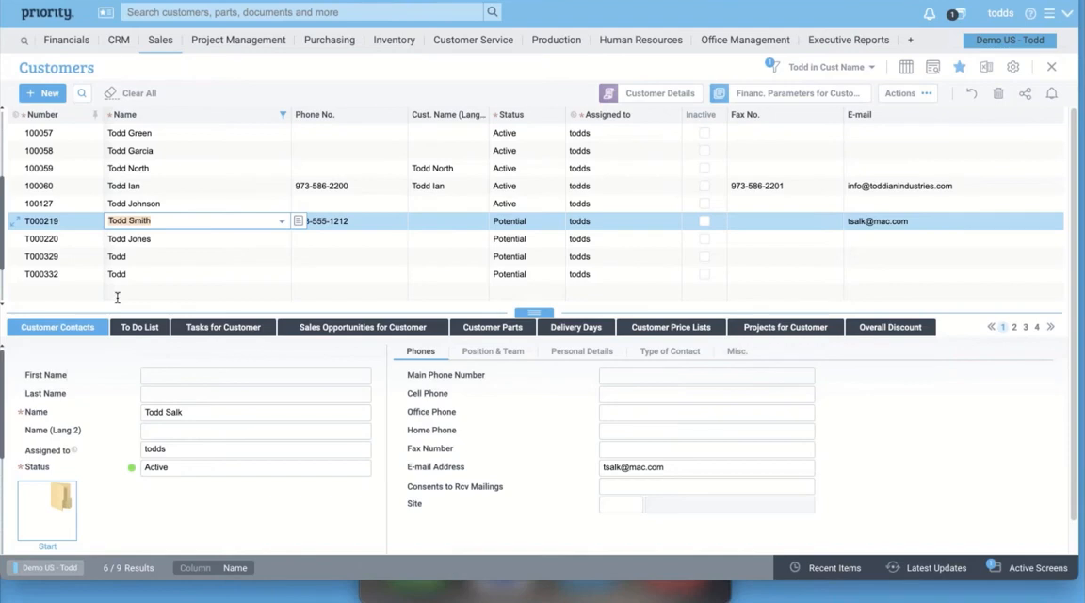This screenshot has height=603, width=1085.
Task: Click the bell reminder icon in toolbar
Action: click(x=1051, y=93)
